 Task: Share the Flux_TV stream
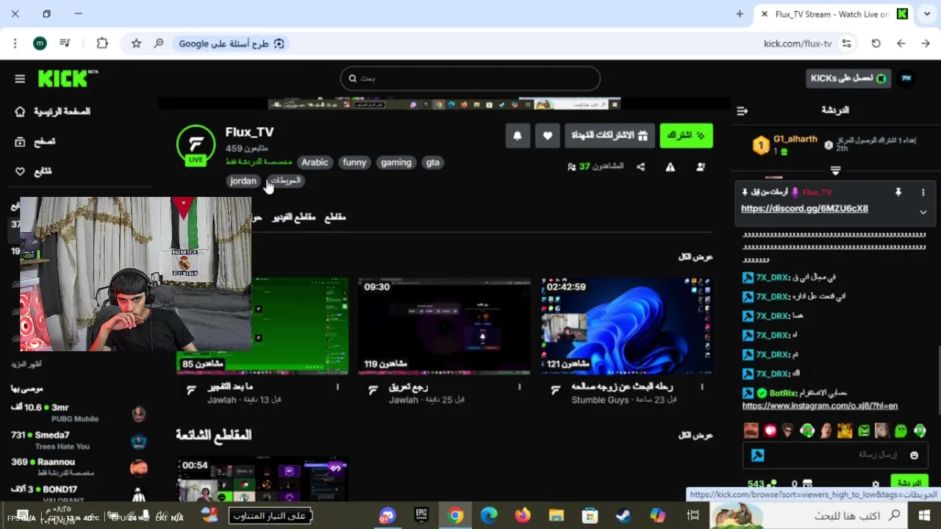coord(640,167)
